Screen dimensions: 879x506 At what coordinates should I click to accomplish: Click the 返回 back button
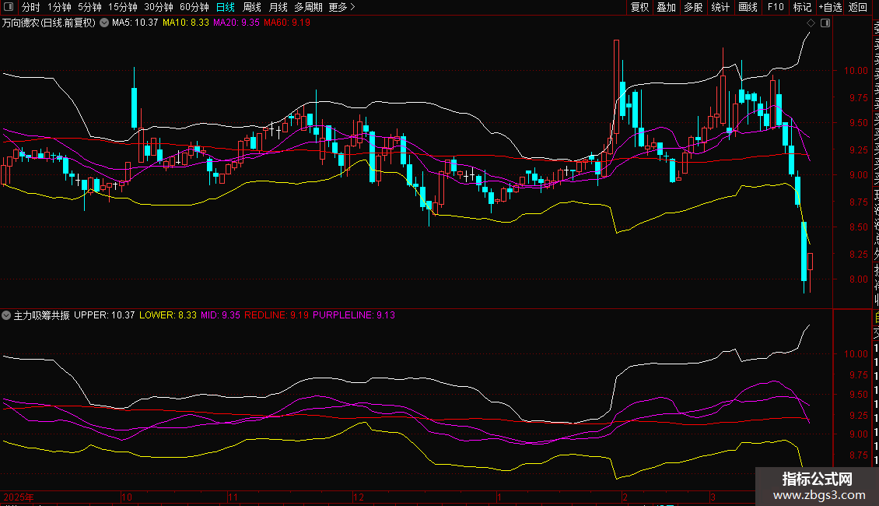(x=858, y=7)
